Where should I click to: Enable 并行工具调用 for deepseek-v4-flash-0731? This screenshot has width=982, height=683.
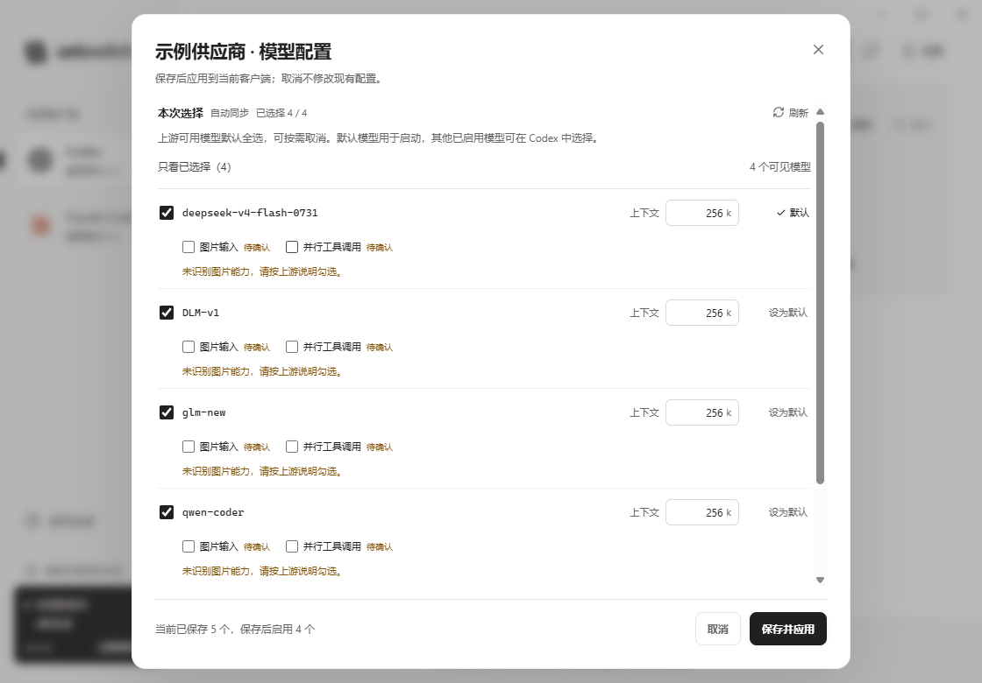(x=292, y=247)
